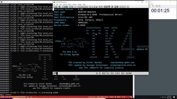Click the toolbar button labeled C
Screen dimensions: 177x99
[x=125, y=7]
